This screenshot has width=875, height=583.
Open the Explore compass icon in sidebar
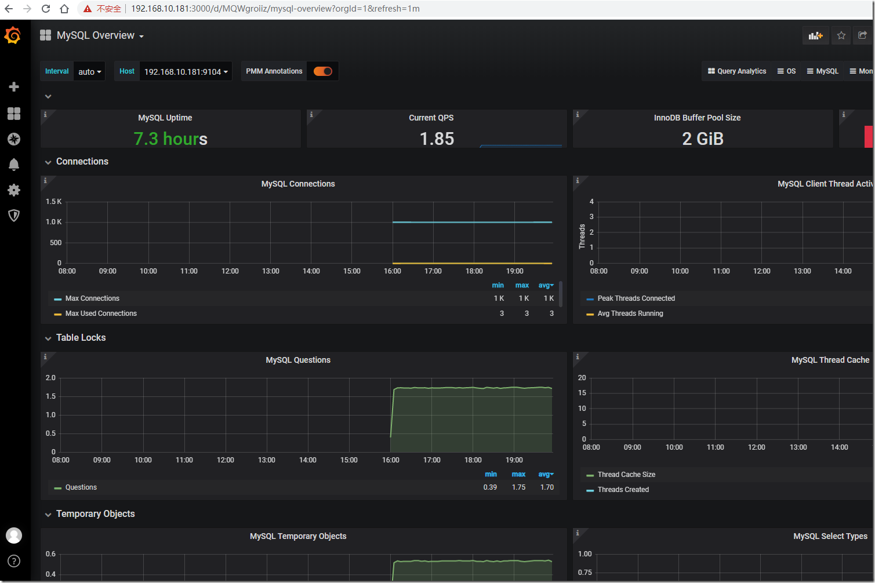pos(14,139)
